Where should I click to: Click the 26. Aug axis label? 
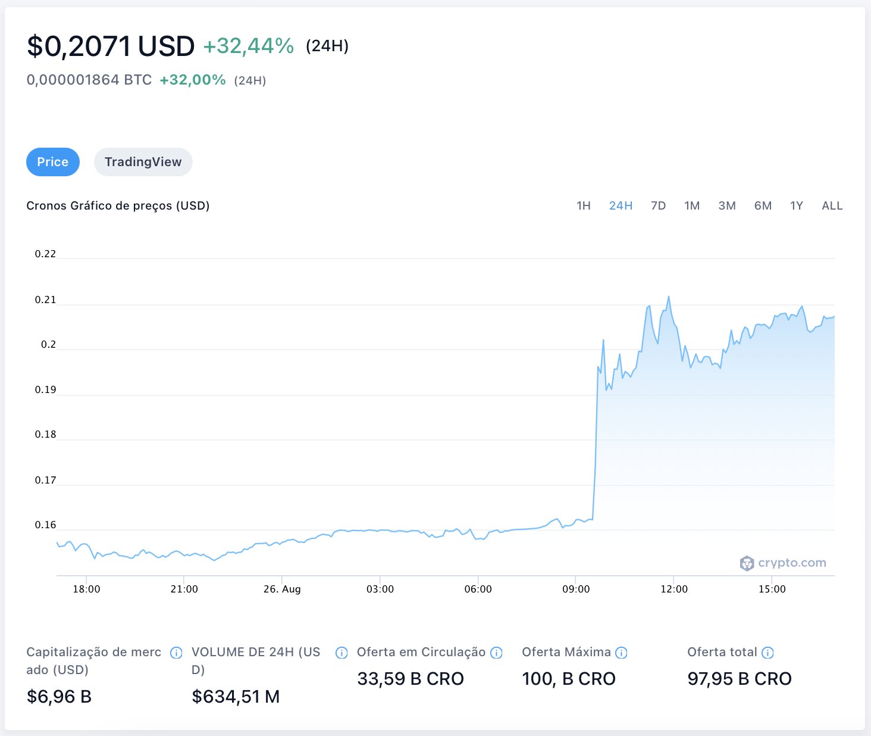click(x=282, y=589)
